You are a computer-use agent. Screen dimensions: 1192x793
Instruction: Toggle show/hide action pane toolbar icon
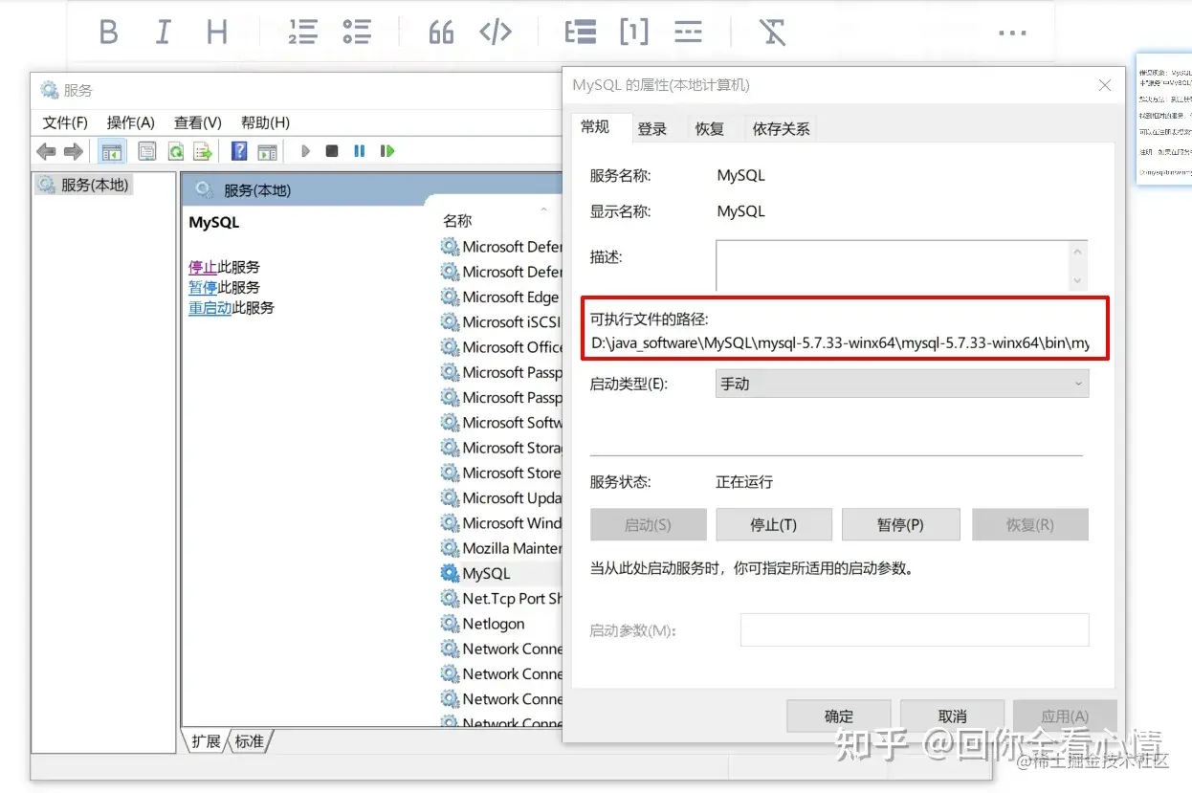(267, 151)
